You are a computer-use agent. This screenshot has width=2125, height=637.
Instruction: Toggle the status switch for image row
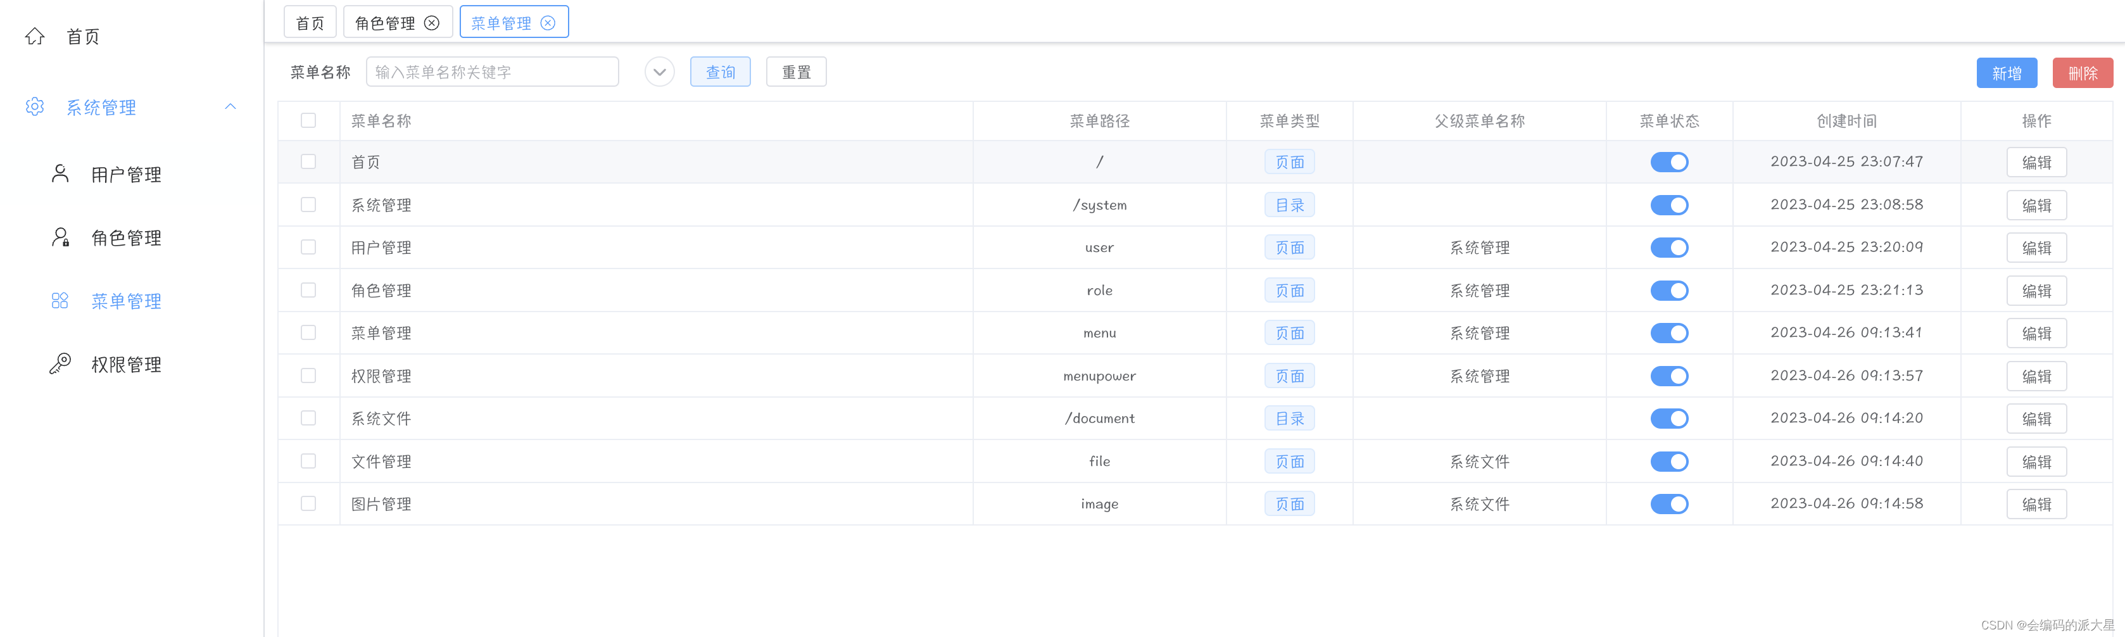[1669, 503]
